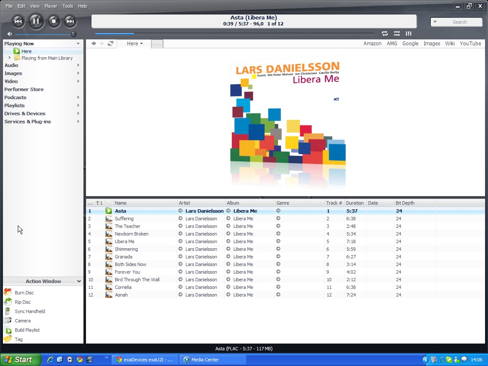Viewport: 488px width, 366px height.
Task: Stop playback with the stop button
Action: [x=53, y=21]
